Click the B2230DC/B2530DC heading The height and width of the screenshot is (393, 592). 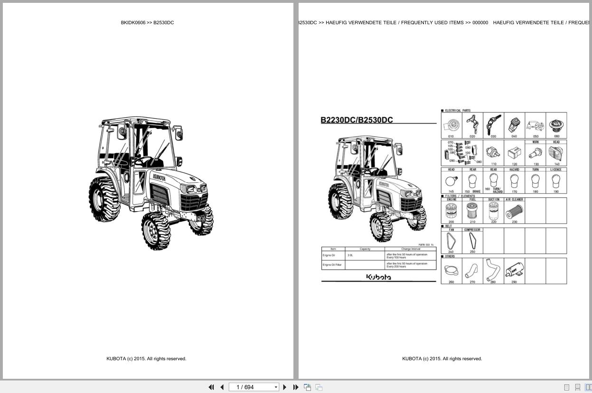[x=357, y=120]
